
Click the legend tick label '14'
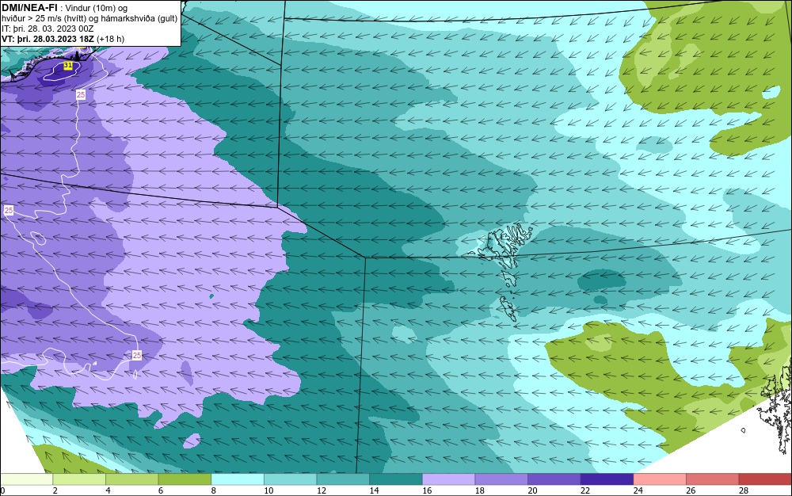(375, 490)
